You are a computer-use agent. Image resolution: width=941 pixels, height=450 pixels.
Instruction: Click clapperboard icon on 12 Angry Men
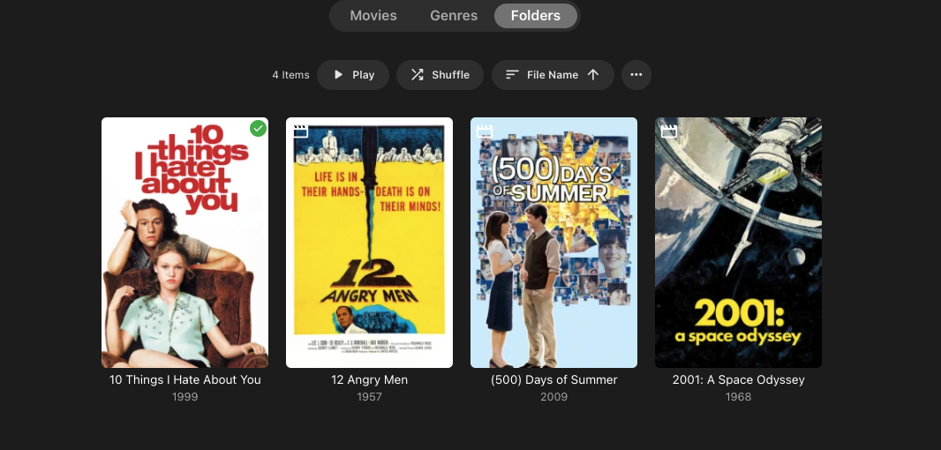point(300,131)
